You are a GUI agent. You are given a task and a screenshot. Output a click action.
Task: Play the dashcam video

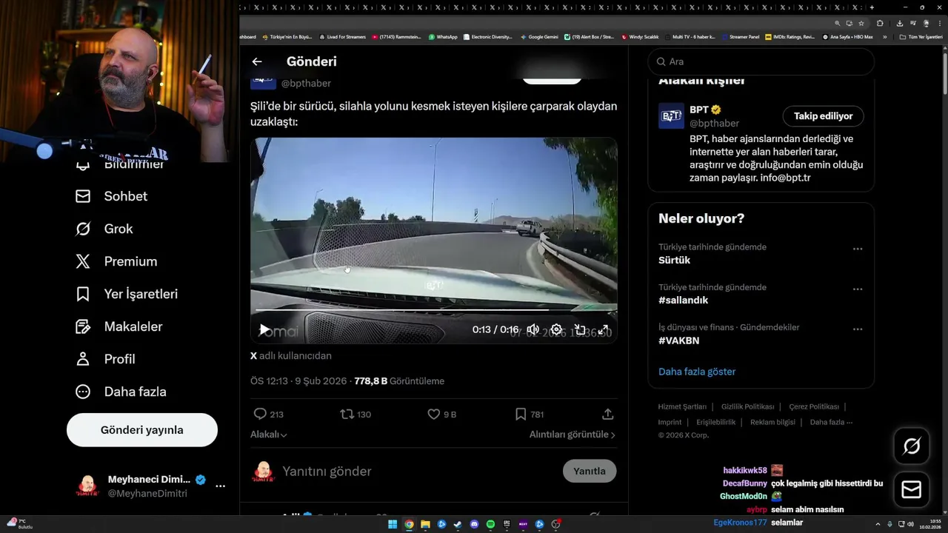click(264, 329)
